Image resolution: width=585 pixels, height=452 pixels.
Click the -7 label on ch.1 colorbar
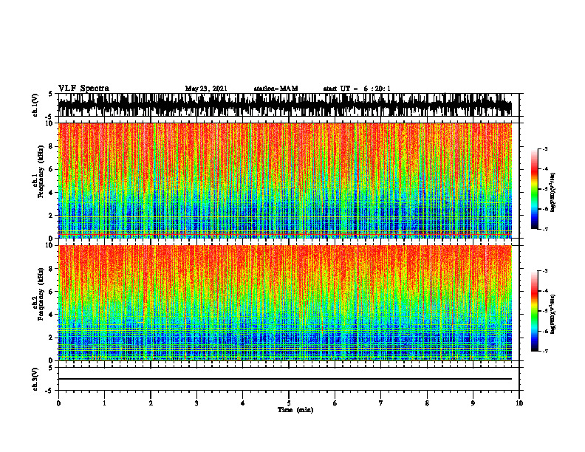point(544,229)
